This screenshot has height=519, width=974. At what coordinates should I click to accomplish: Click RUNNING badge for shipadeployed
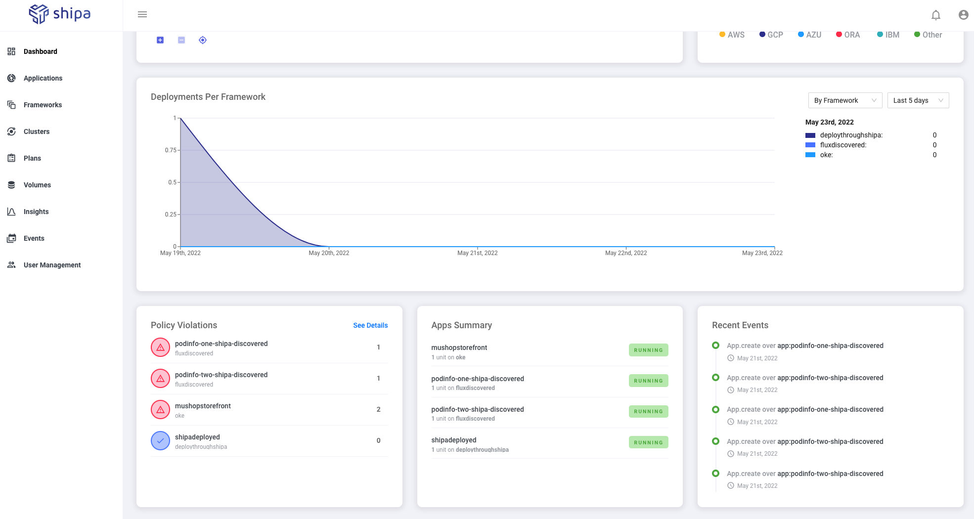click(x=648, y=442)
